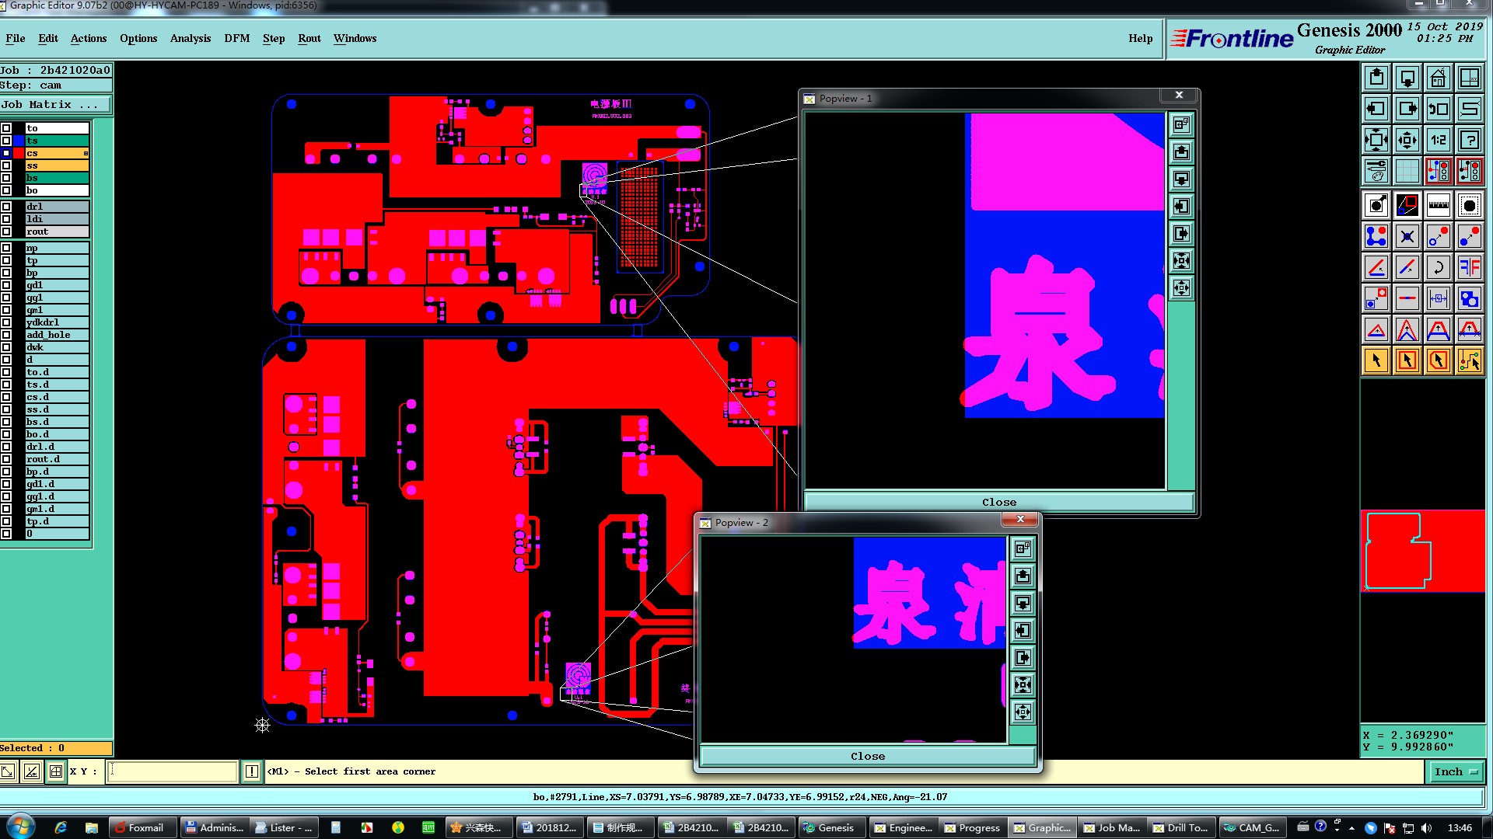Screen dimensions: 1493x839
Task: Click the X Y coordinate input field
Action: 172,771
